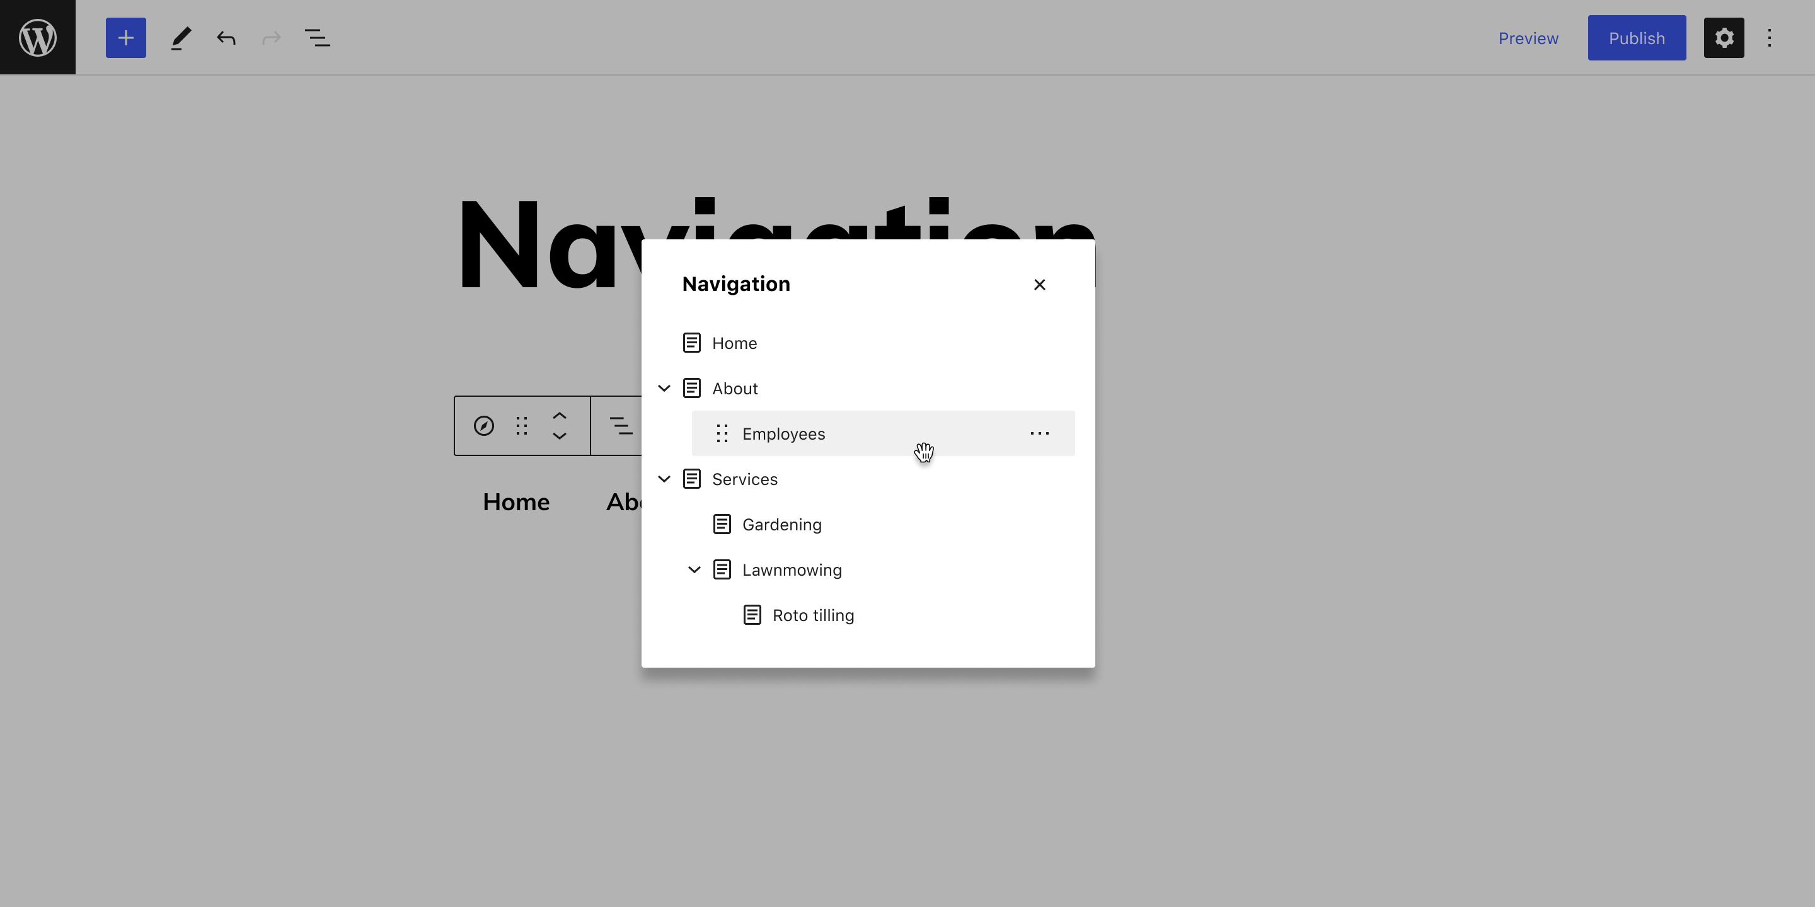Open the Employees item options ellipsis
This screenshot has height=907, width=1815.
click(x=1039, y=434)
